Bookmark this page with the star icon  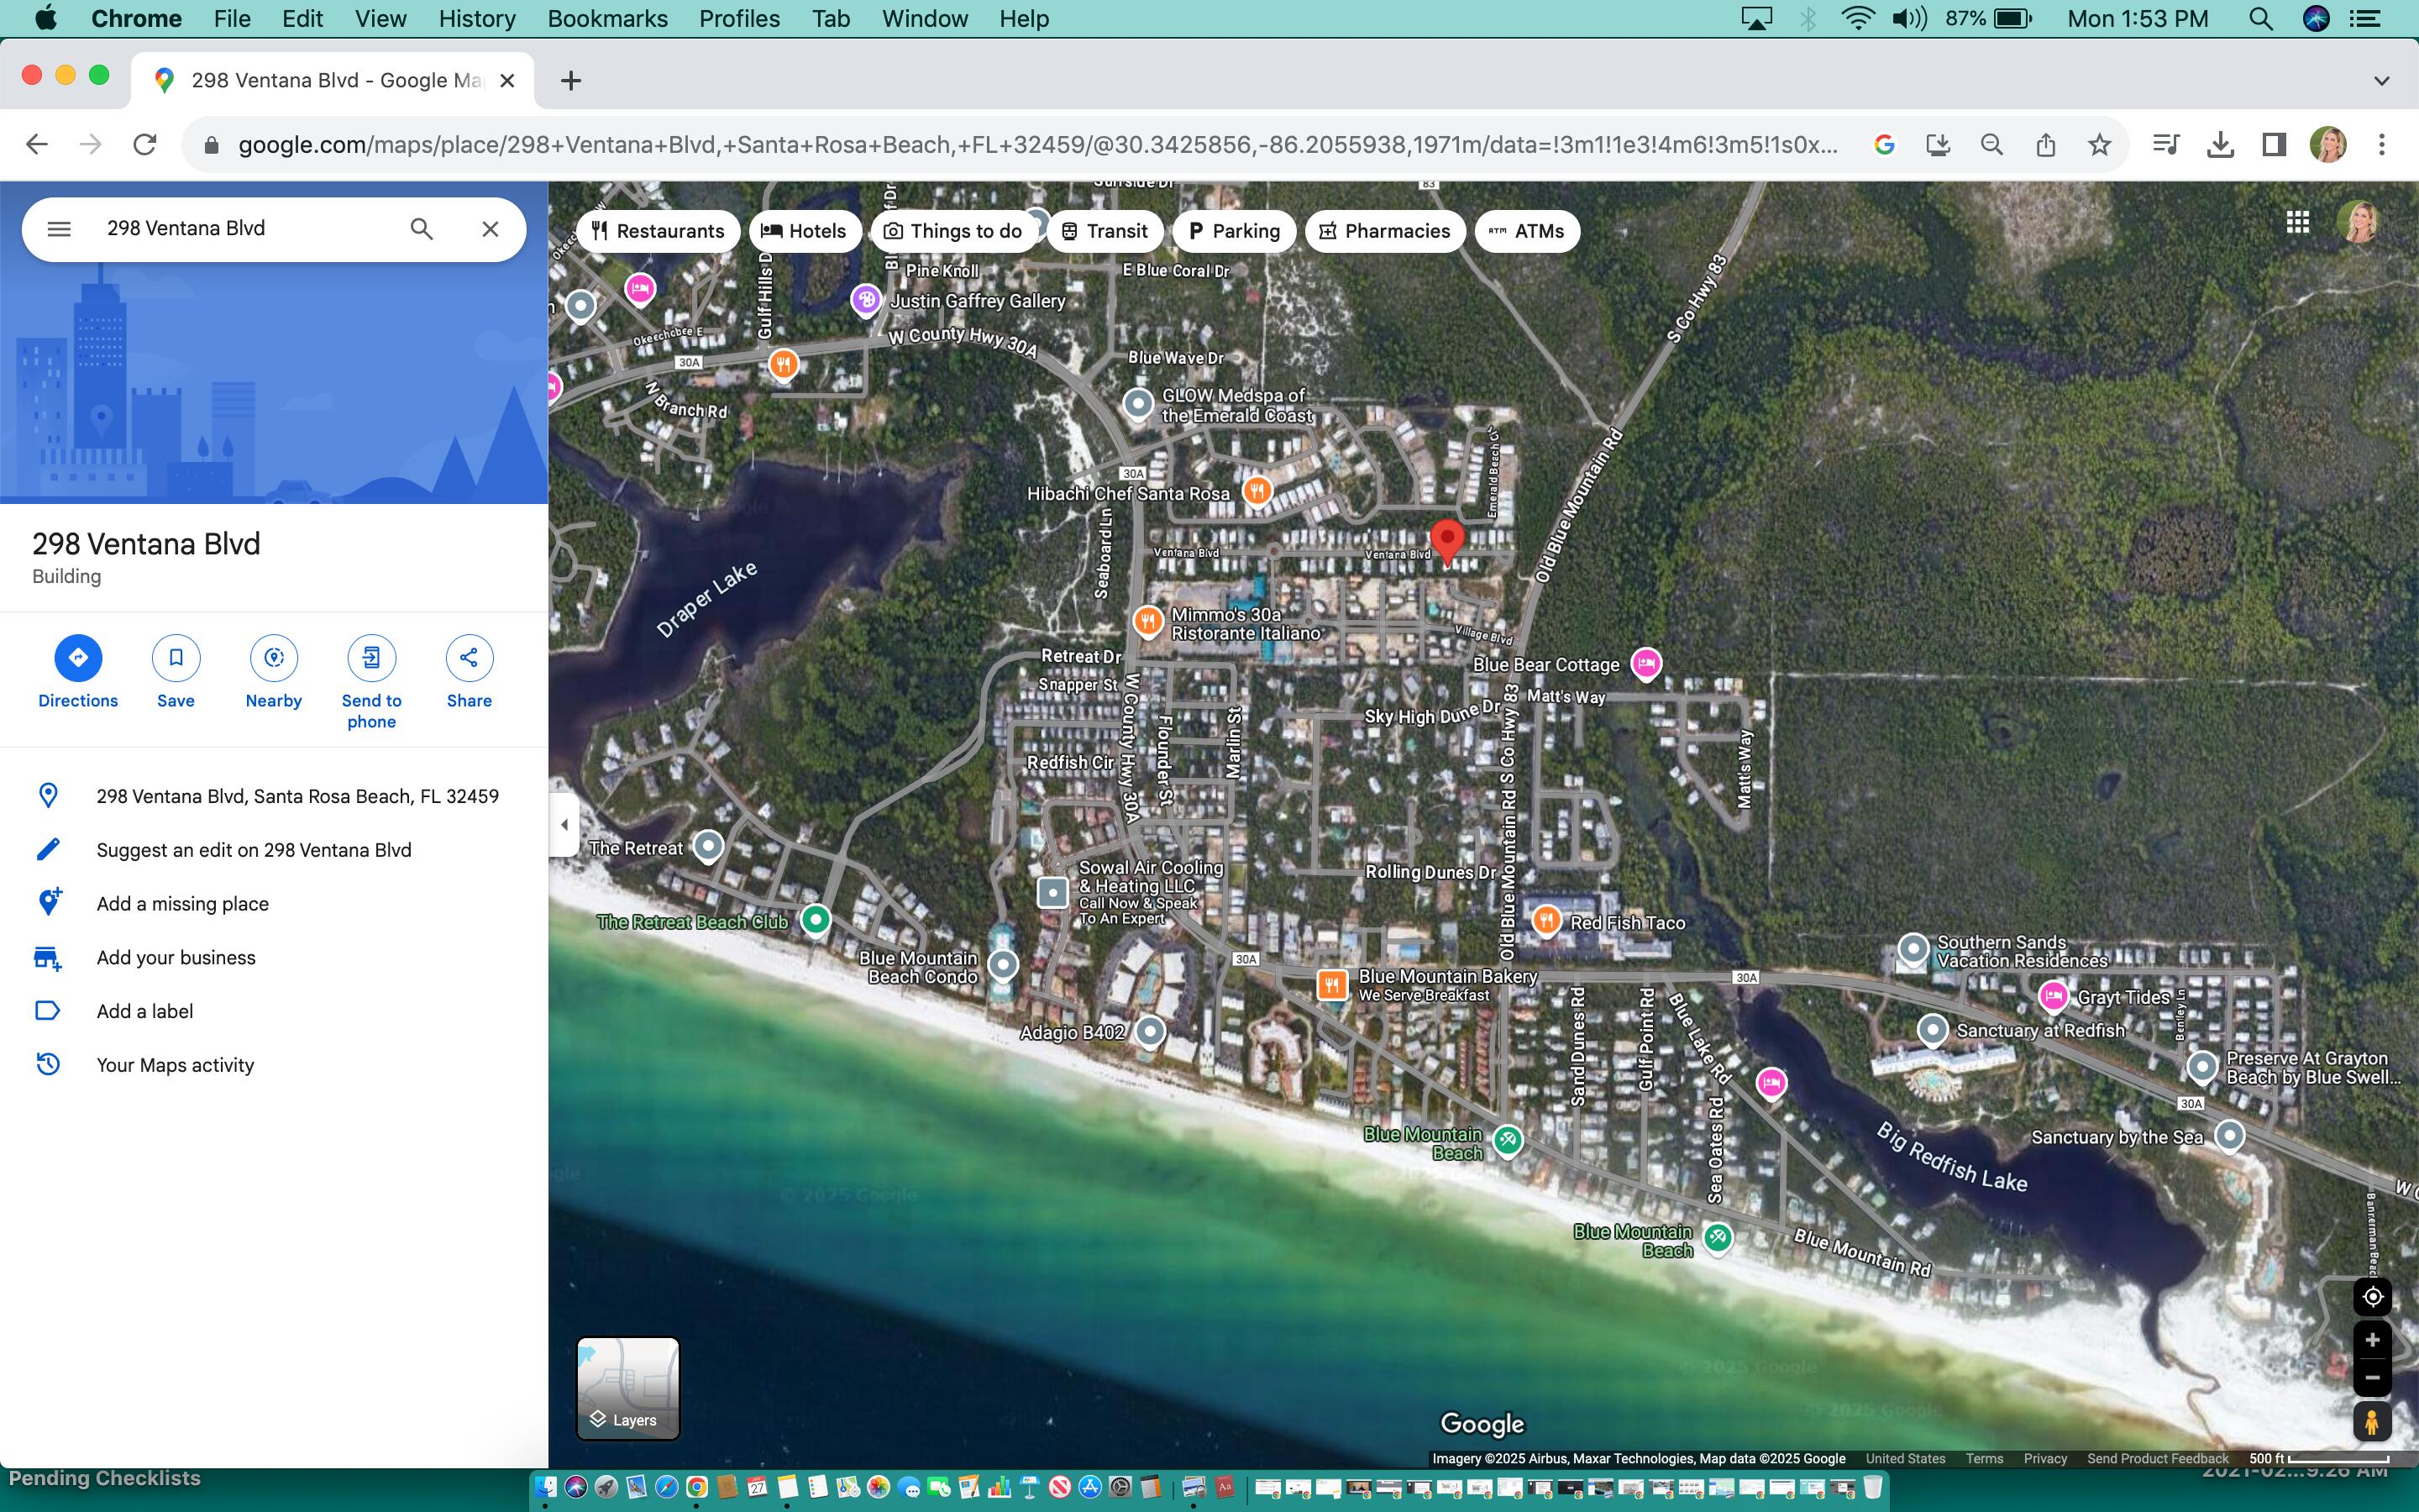coord(2099,145)
